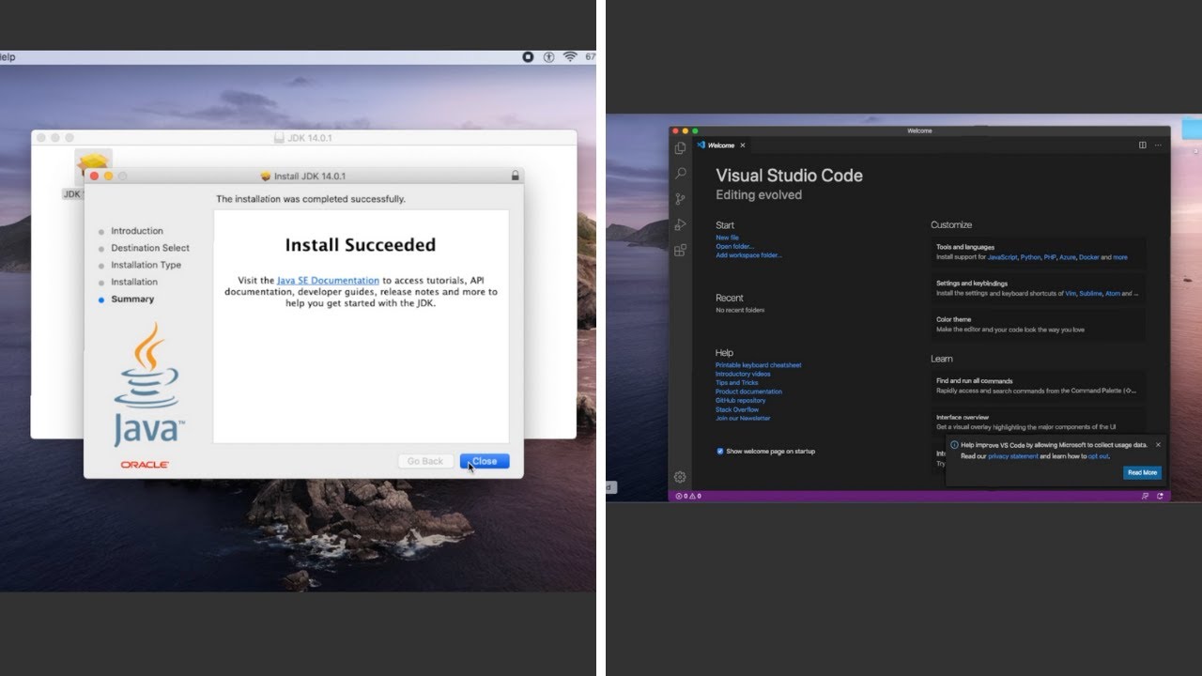The width and height of the screenshot is (1202, 676).
Task: Install Azure support link
Action: point(1067,257)
